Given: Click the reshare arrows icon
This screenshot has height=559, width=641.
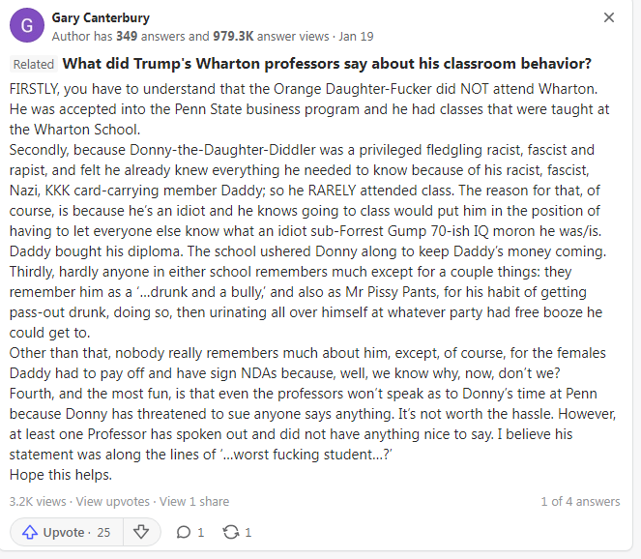Looking at the screenshot, I should click(230, 532).
